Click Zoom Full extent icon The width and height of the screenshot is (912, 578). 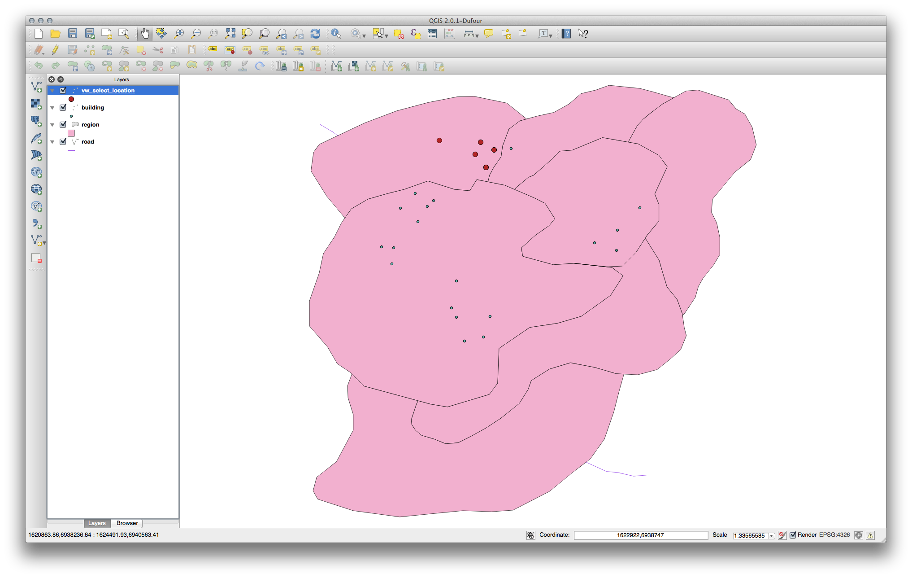point(230,34)
